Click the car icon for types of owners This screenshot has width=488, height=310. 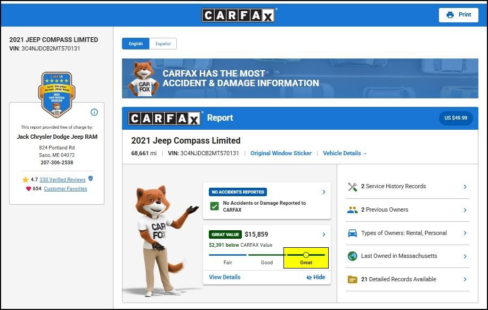[352, 233]
